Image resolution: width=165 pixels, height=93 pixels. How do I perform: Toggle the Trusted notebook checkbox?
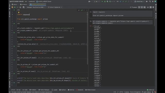(x=131, y=7)
